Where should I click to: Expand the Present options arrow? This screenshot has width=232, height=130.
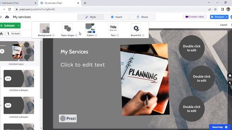(227, 17)
